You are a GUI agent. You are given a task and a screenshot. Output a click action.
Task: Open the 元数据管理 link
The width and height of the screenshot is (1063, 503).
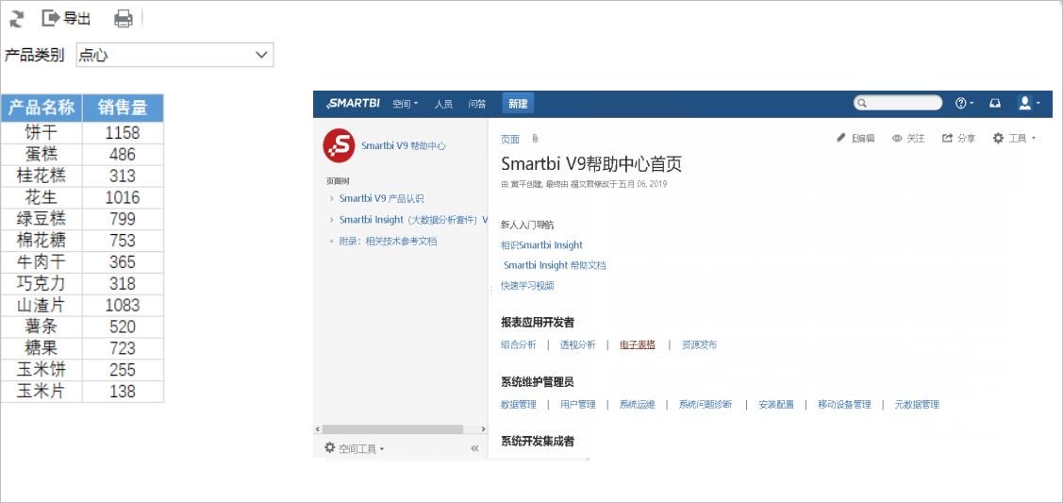pyautogui.click(x=917, y=404)
